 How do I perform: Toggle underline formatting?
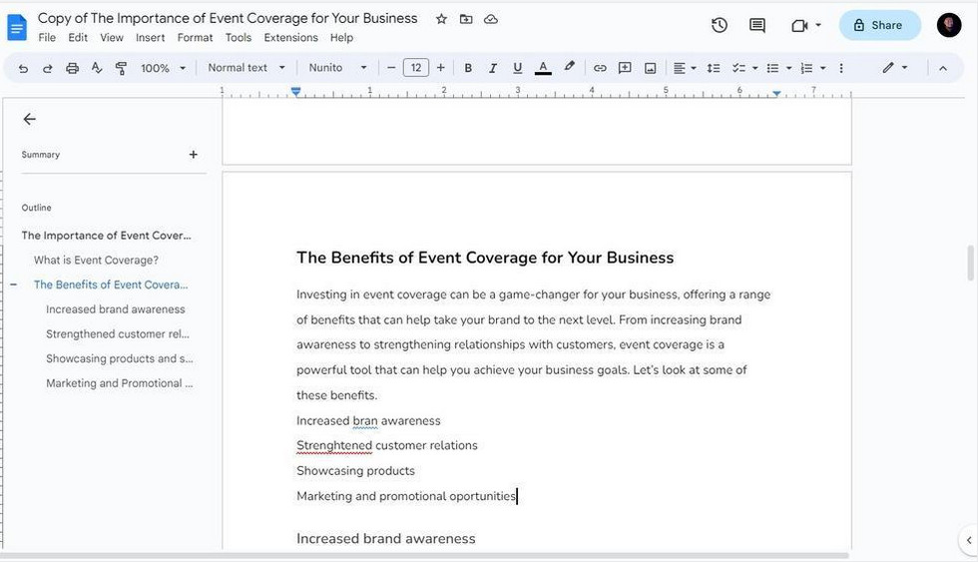click(517, 68)
